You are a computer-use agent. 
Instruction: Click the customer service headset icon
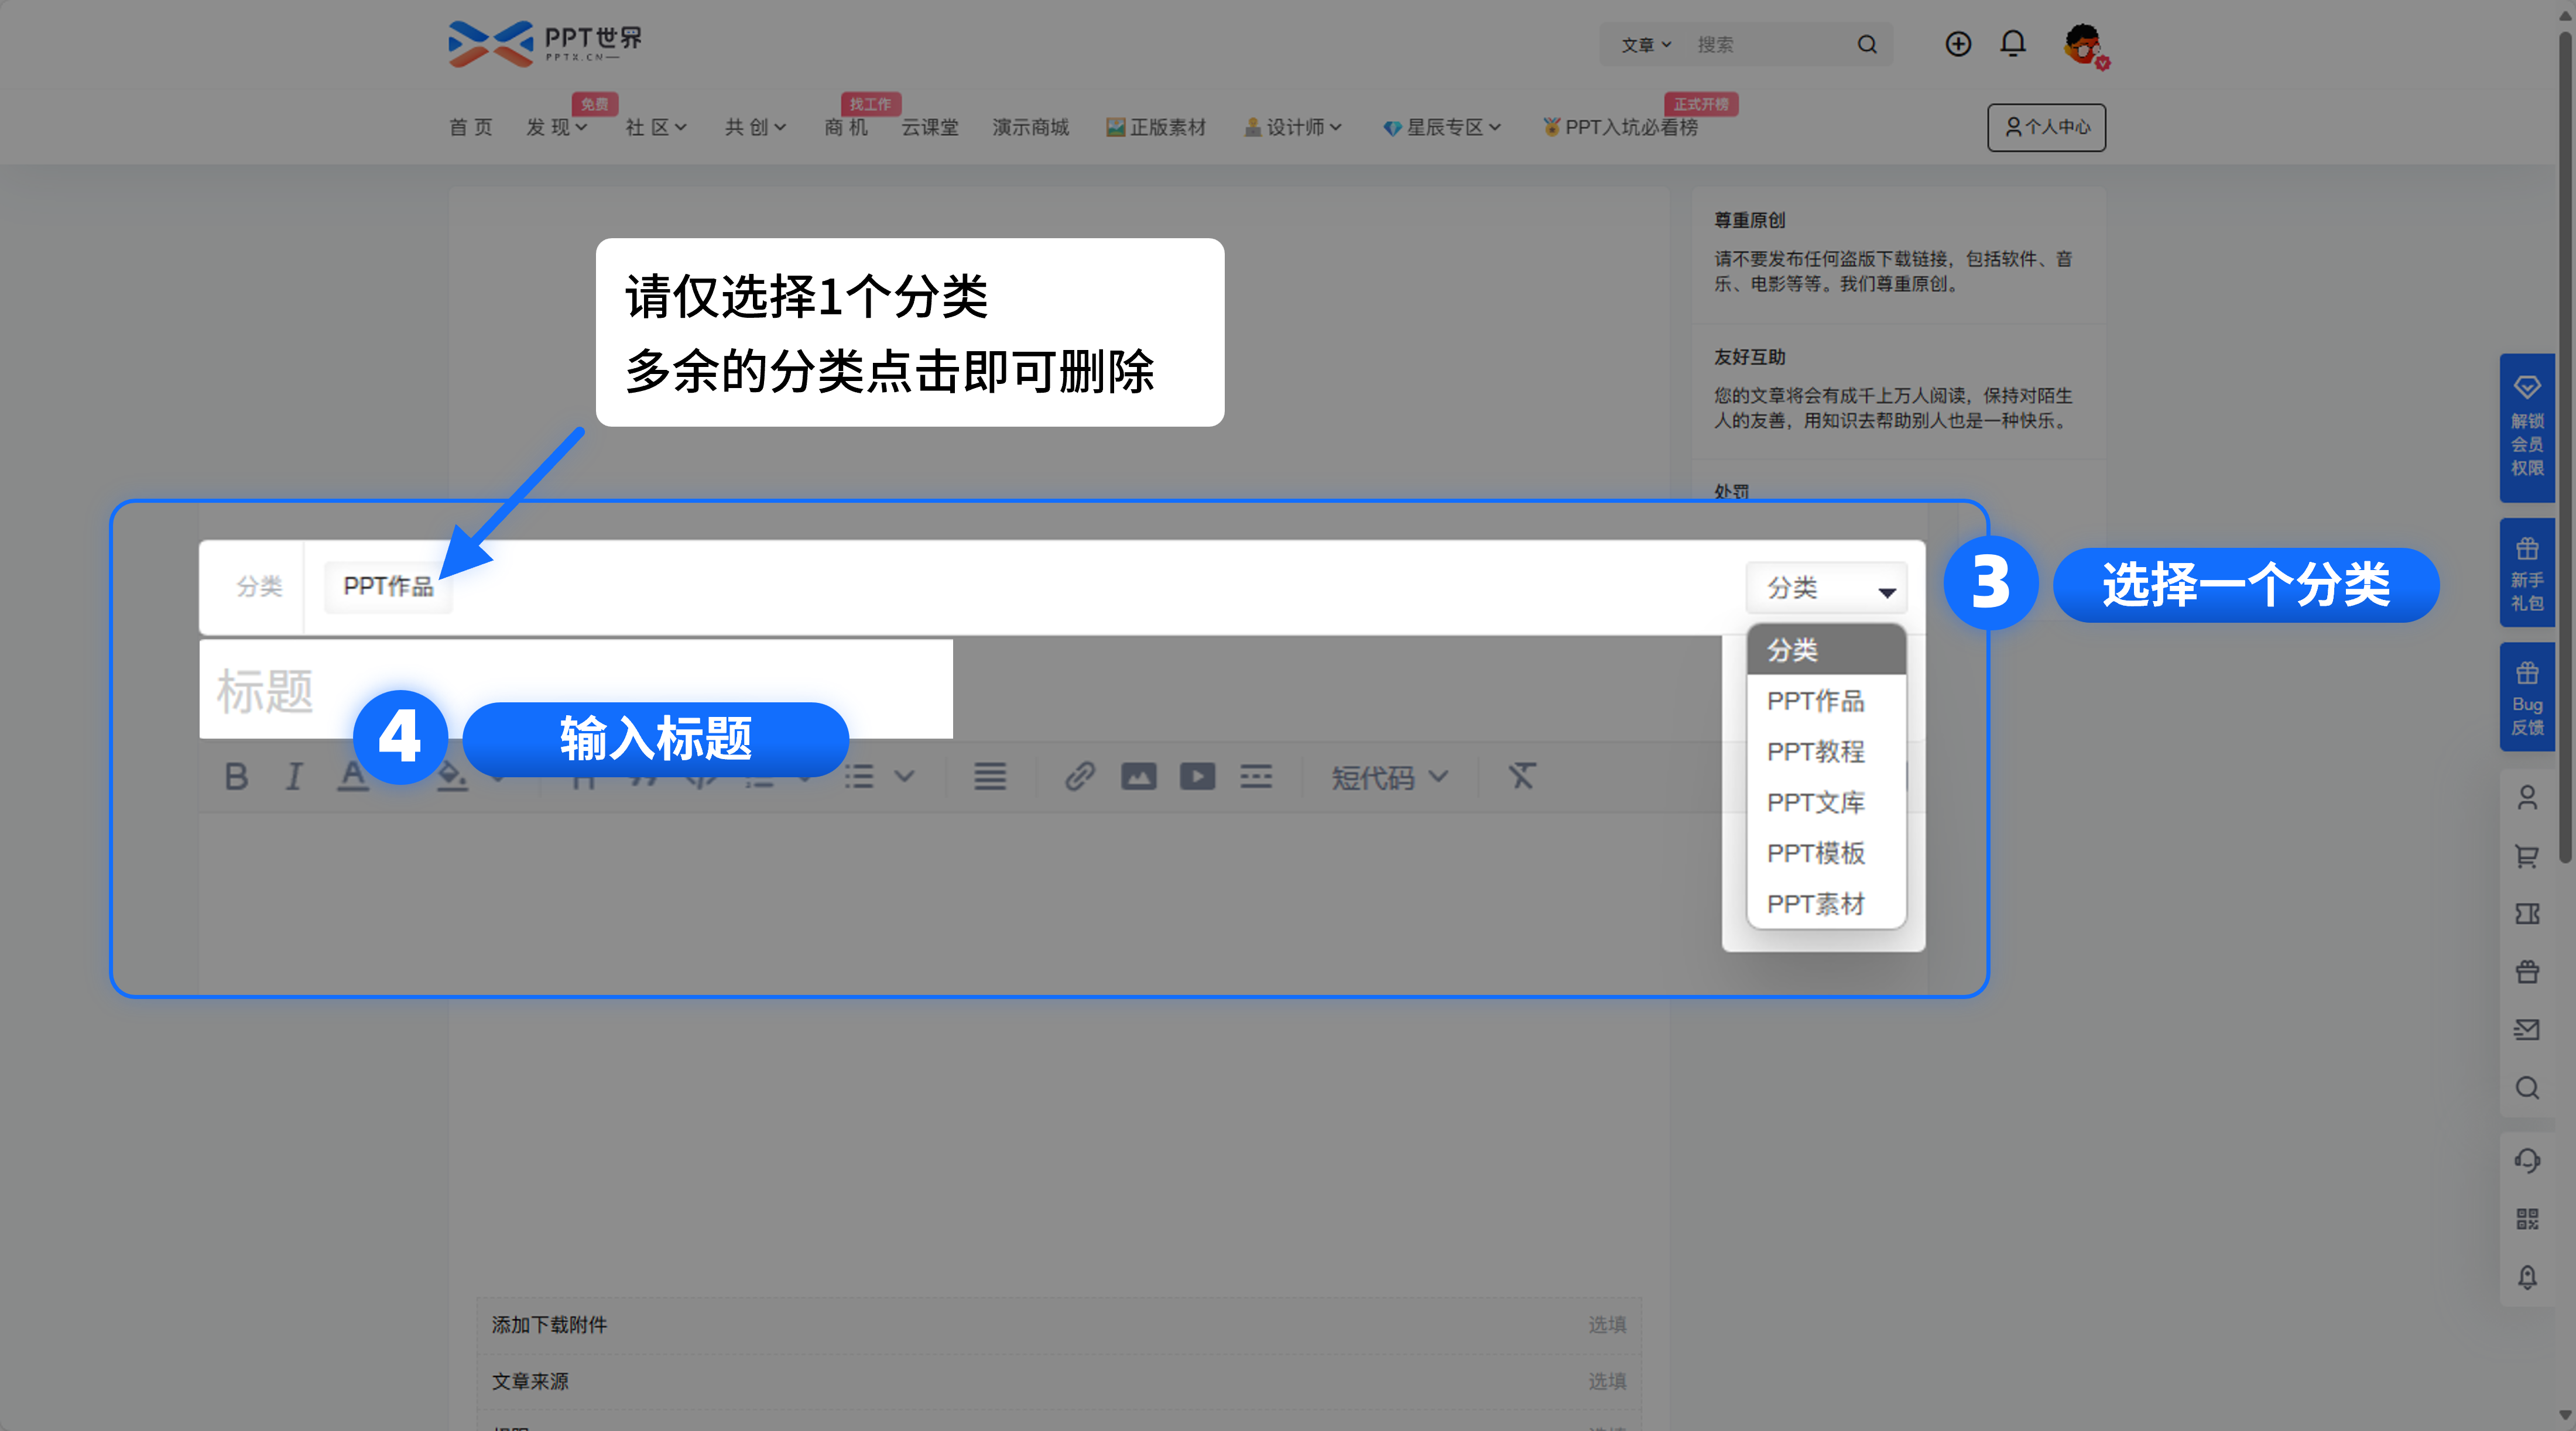(2527, 1161)
